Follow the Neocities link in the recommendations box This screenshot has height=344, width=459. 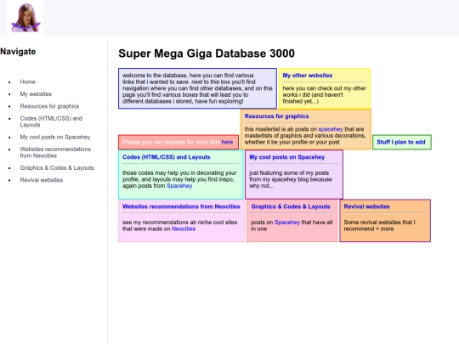pyautogui.click(x=184, y=228)
